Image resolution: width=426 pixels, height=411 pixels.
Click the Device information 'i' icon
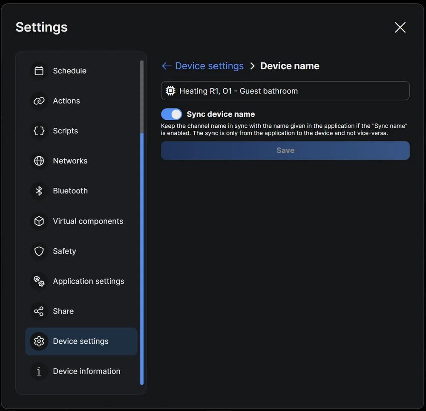point(39,371)
